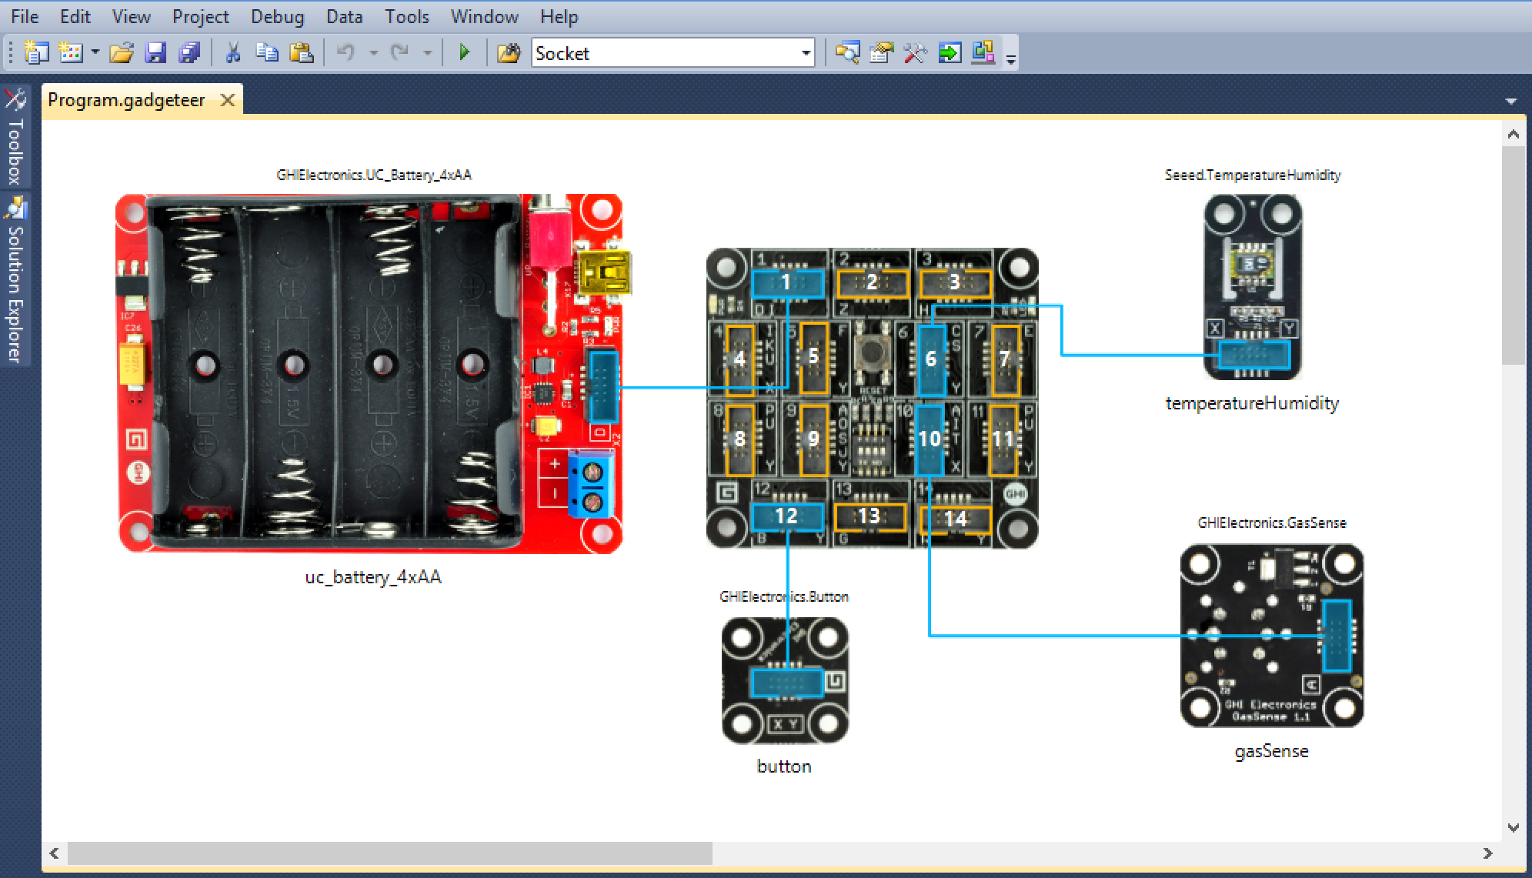
Task: Click the Undo arrow icon
Action: [x=346, y=52]
